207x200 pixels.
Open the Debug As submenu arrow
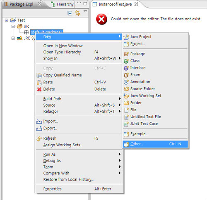pos(120,160)
